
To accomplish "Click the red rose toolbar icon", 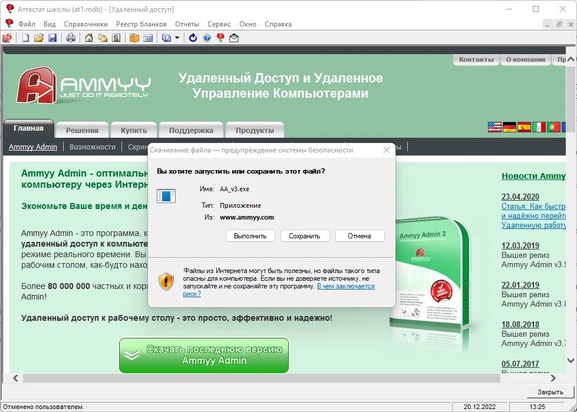I will [x=220, y=38].
